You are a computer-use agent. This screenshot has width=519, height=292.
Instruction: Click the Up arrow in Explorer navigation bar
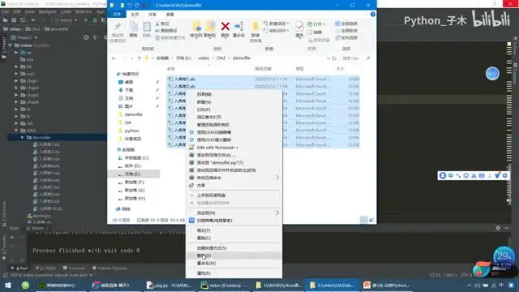coord(139,58)
